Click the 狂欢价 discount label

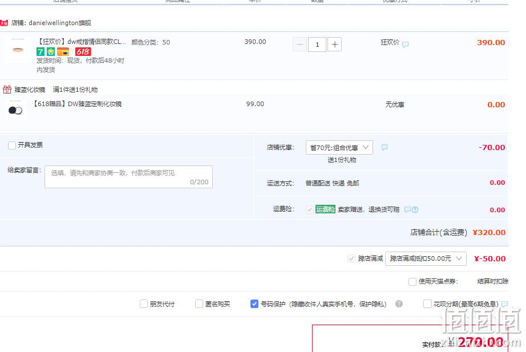pos(390,42)
